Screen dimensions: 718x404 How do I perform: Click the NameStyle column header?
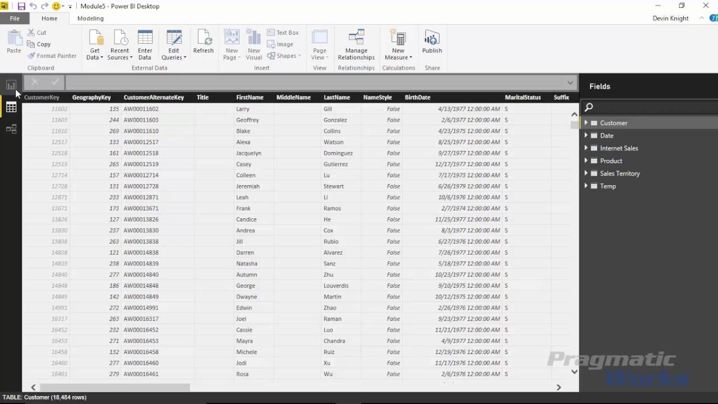tap(378, 98)
